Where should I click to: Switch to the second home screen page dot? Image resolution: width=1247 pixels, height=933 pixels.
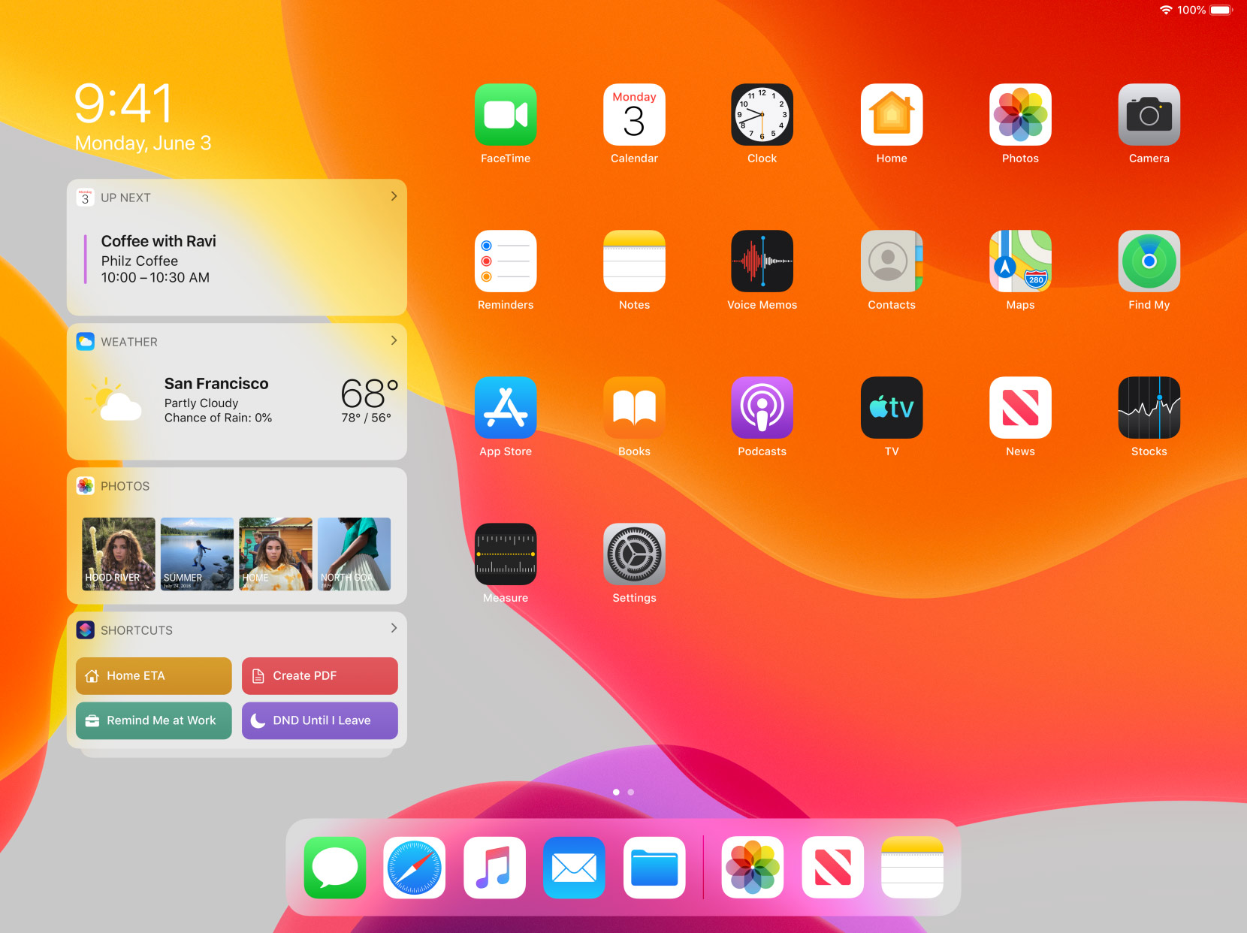(x=631, y=792)
